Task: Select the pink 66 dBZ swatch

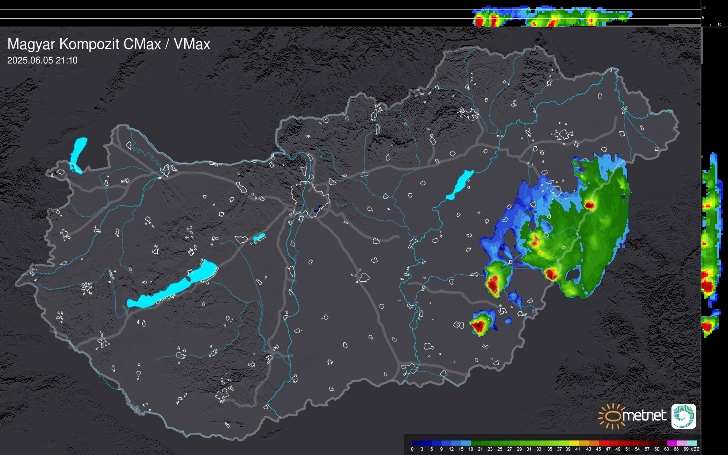Action: pyautogui.click(x=682, y=443)
